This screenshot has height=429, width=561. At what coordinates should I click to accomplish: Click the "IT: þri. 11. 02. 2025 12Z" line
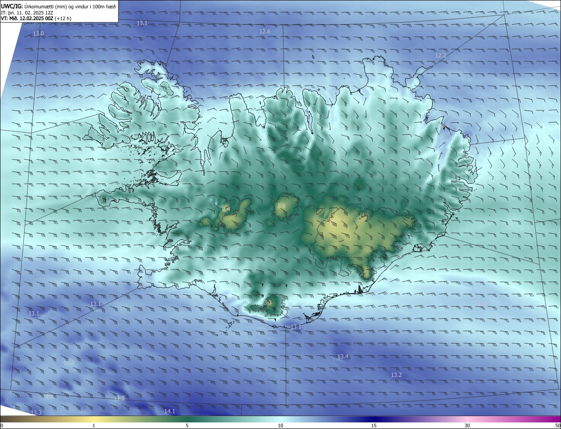[27, 13]
